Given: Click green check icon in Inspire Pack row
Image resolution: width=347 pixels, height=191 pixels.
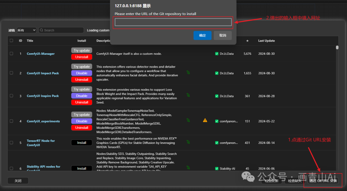Looking at the screenshot, I should point(217,96).
